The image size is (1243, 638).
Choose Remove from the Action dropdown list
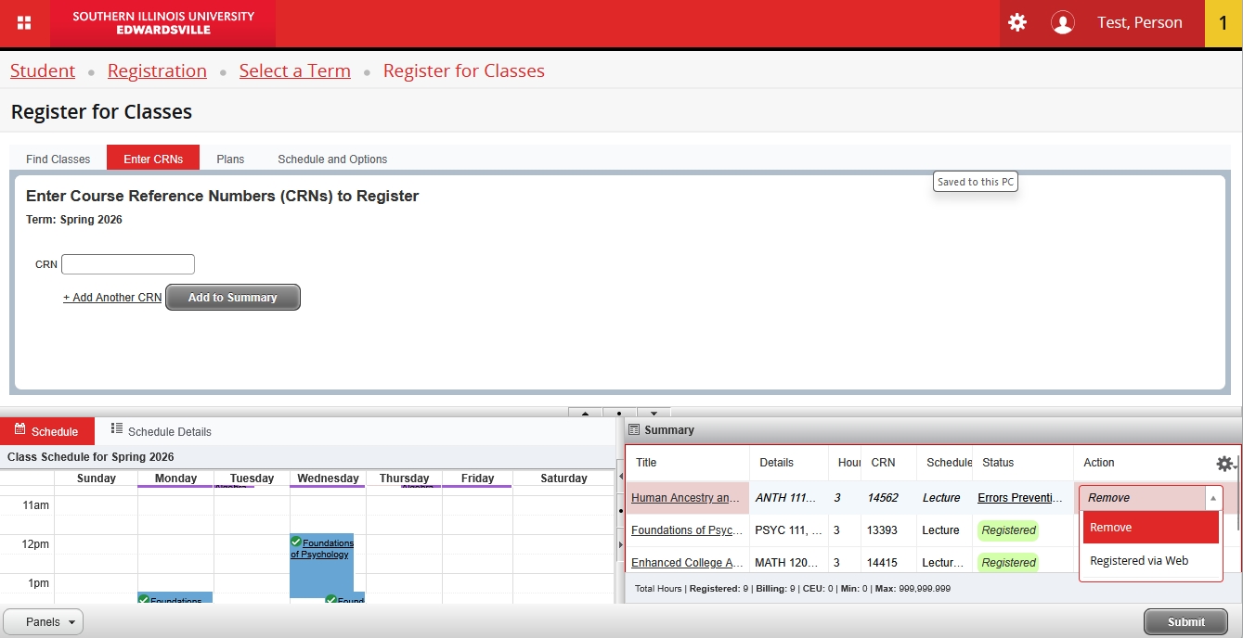[x=1150, y=528]
